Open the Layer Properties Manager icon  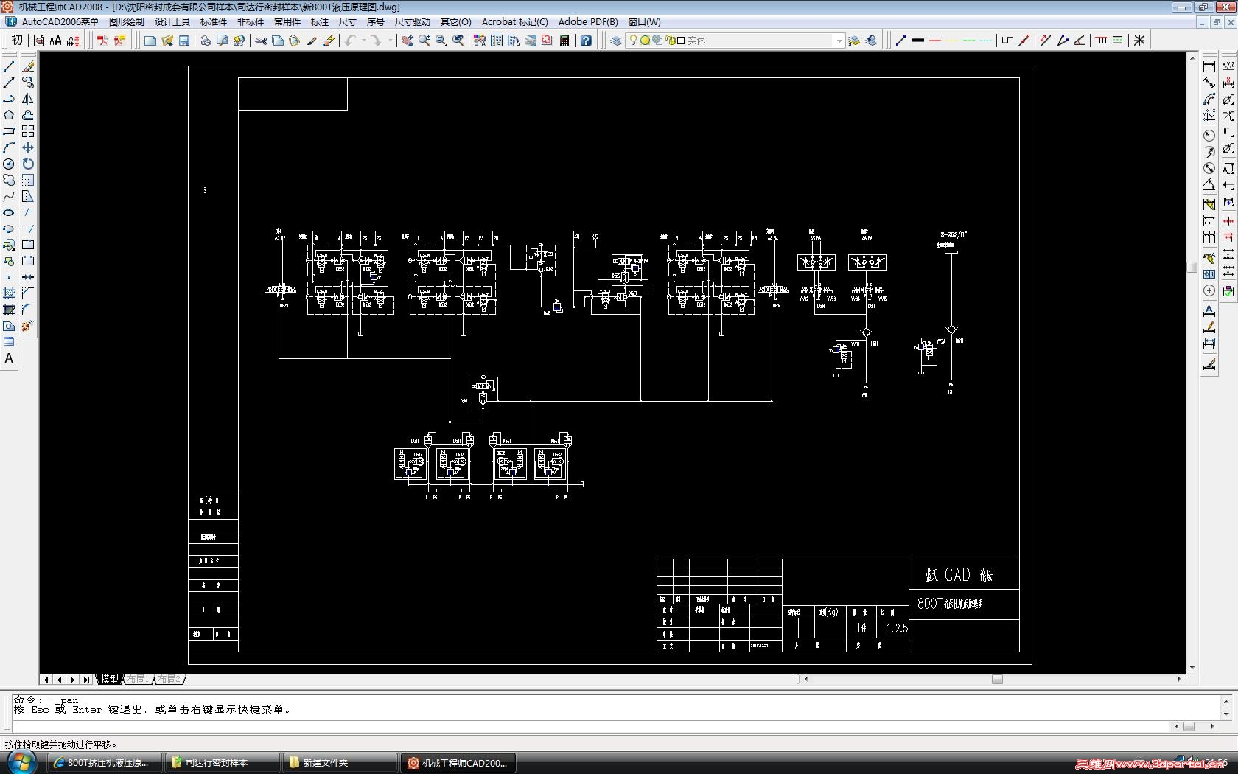616,41
